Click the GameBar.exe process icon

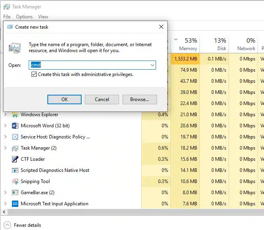[15, 193]
